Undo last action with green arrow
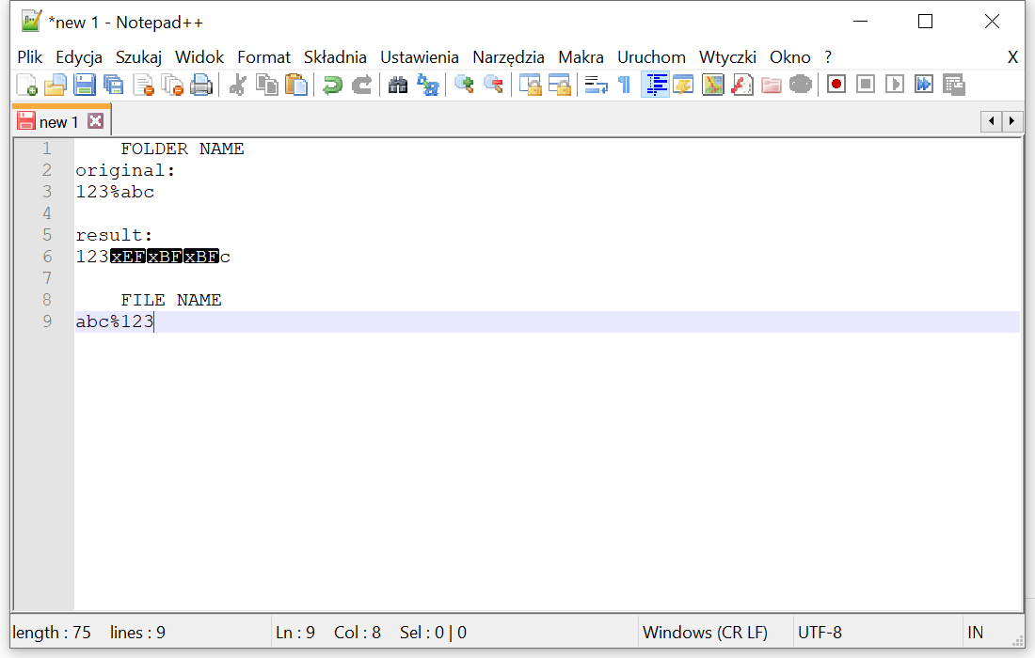Image resolution: width=1035 pixels, height=658 pixels. click(x=333, y=85)
